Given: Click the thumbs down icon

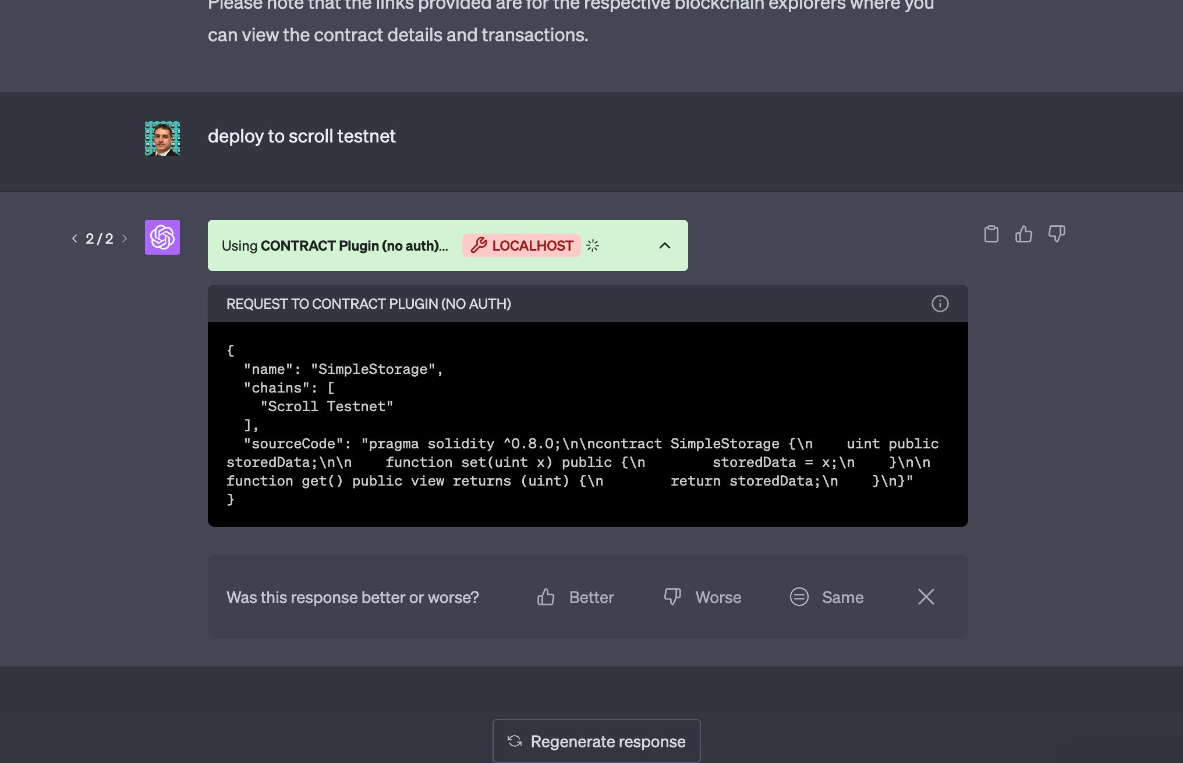Looking at the screenshot, I should (1056, 234).
